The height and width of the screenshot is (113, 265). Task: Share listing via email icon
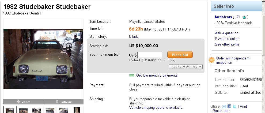point(224,107)
